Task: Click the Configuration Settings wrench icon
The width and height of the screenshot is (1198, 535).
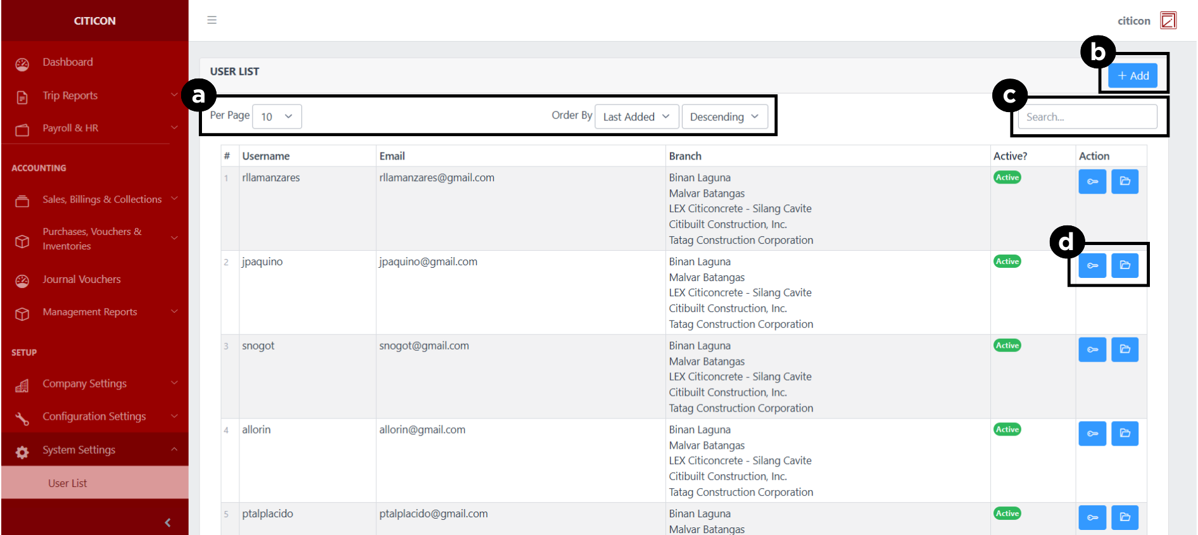Action: coord(22,419)
